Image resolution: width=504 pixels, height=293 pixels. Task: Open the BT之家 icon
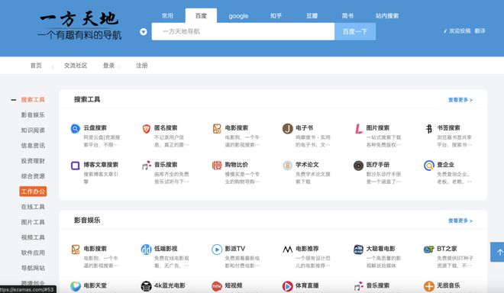[x=429, y=250]
